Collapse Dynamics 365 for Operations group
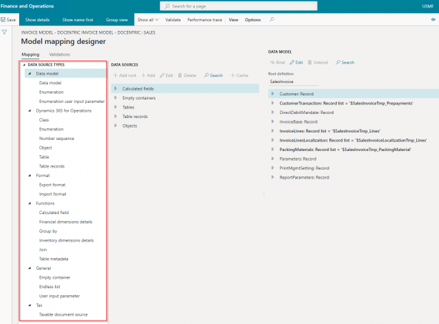The image size is (439, 324). (x=29, y=111)
